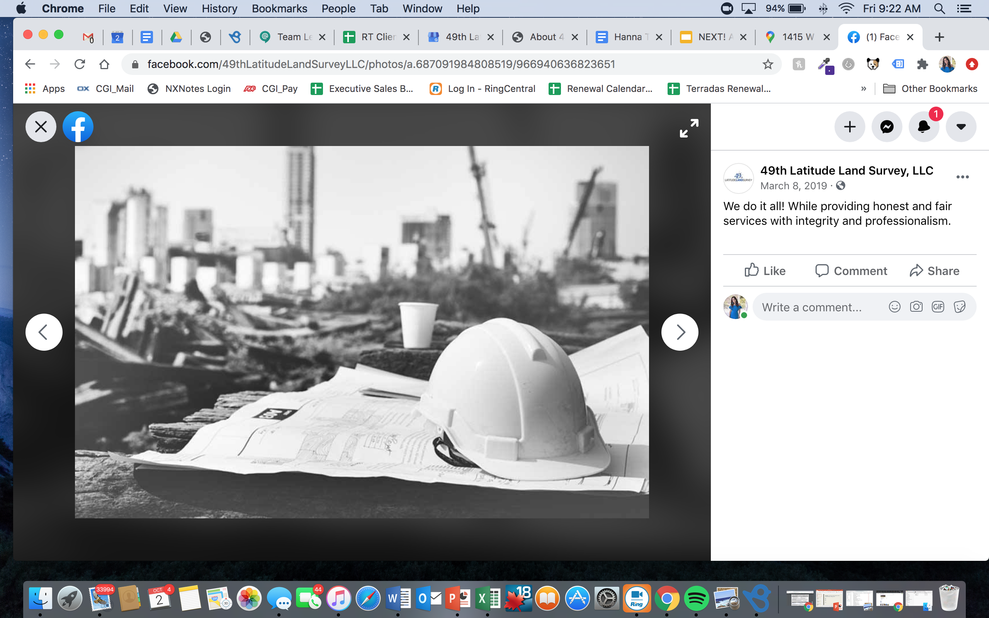This screenshot has height=618, width=989.
Task: Open Spotify from the dock
Action: 697,599
